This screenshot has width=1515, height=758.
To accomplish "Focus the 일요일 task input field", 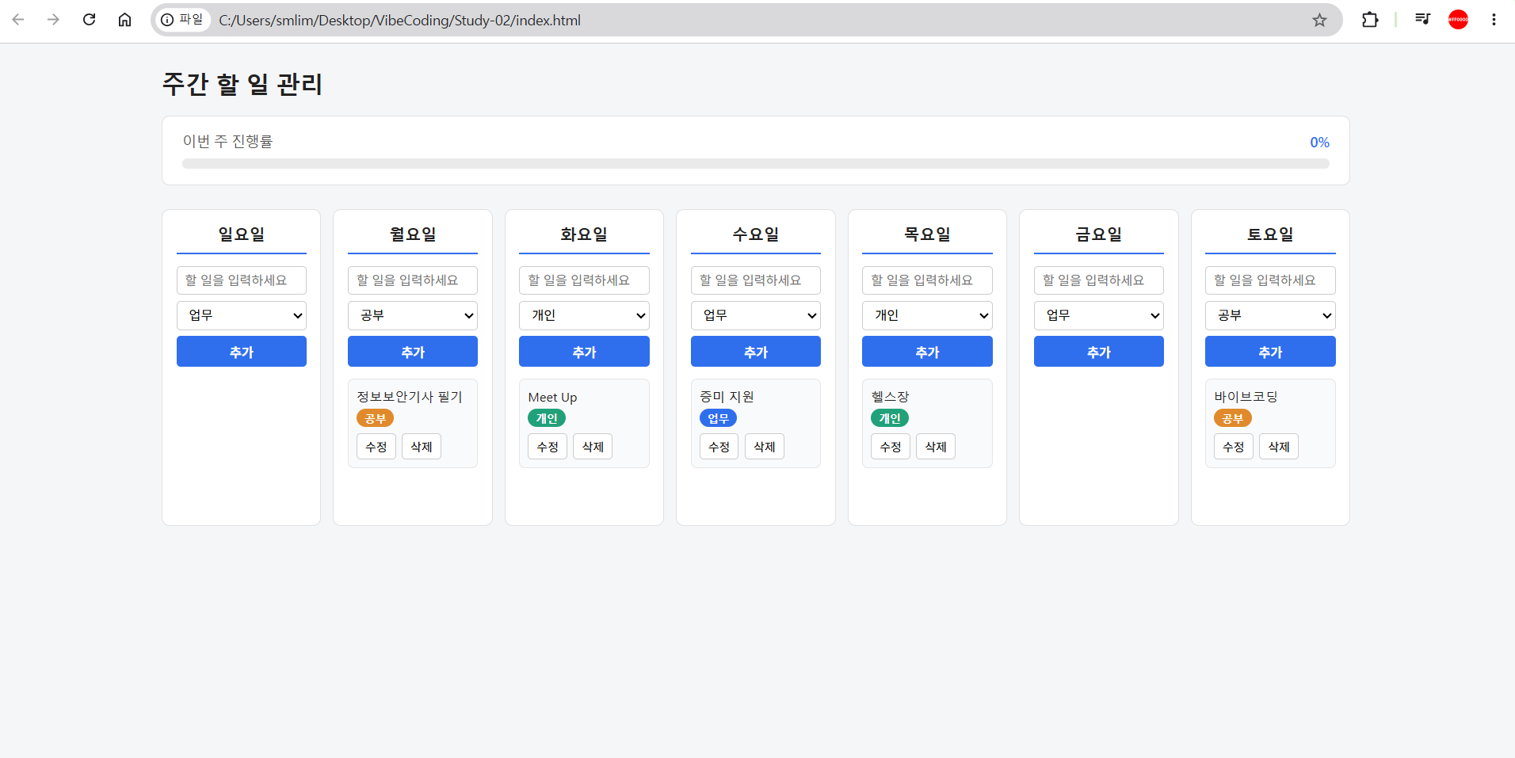I will pyautogui.click(x=242, y=280).
